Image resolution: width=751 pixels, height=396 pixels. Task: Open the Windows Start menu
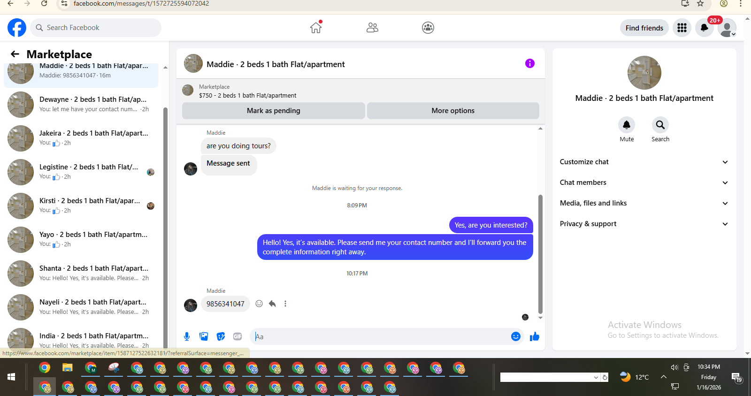(x=11, y=377)
